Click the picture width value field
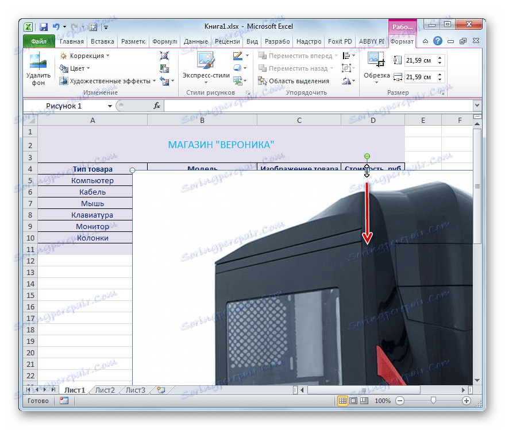The width and height of the screenshot is (505, 430). 419,77
